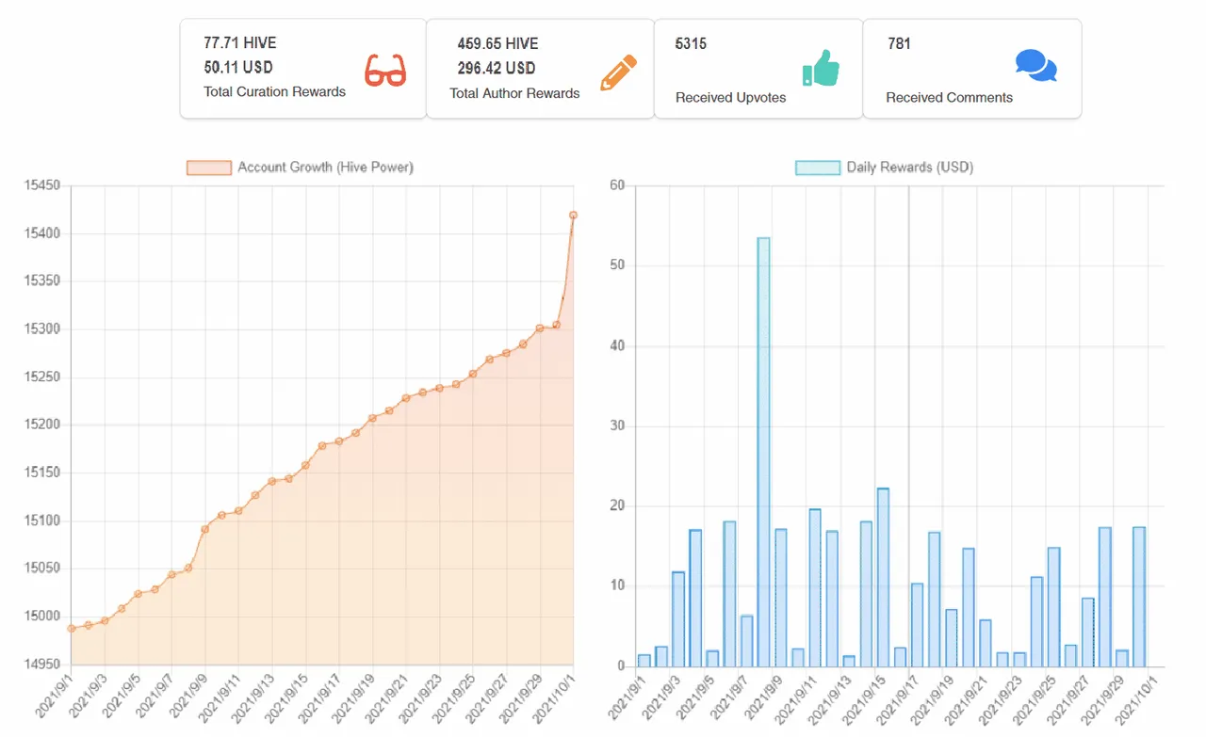Click the green thumbs-up upvotes icon
Image resolution: width=1206 pixels, height=737 pixels.
coord(821,68)
